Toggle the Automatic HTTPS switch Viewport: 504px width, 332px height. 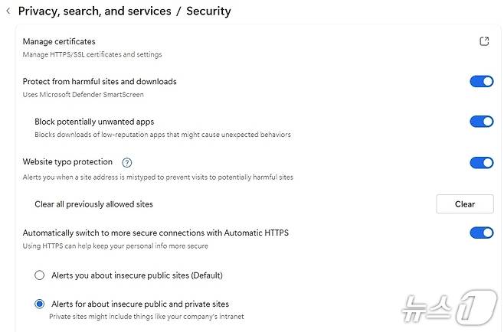point(481,233)
